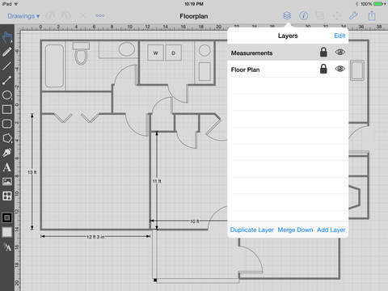Choose the Line tool
This screenshot has height=291, width=388.
click(7, 65)
